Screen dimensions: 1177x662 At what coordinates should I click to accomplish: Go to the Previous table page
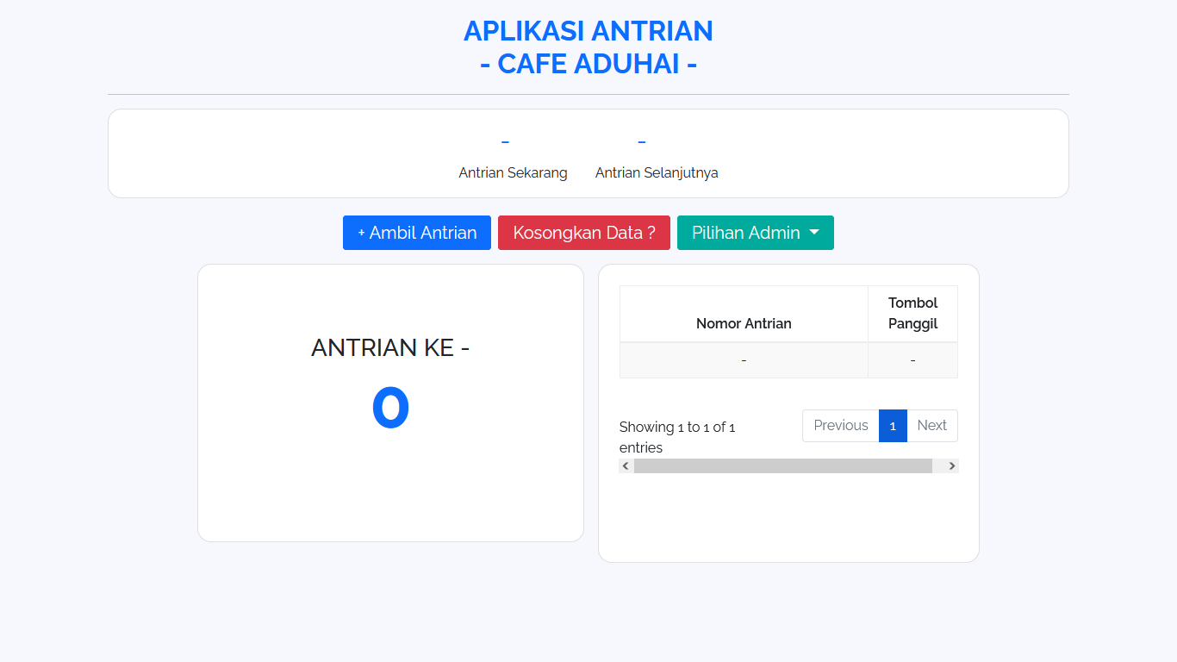[x=840, y=426]
